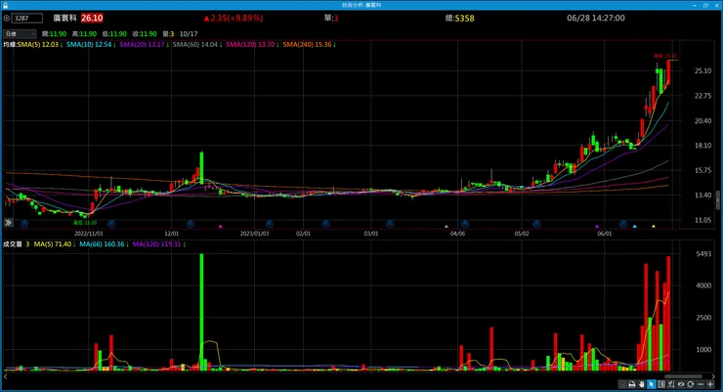
Task: Click the month marker right of 02/01
Action: [325, 224]
